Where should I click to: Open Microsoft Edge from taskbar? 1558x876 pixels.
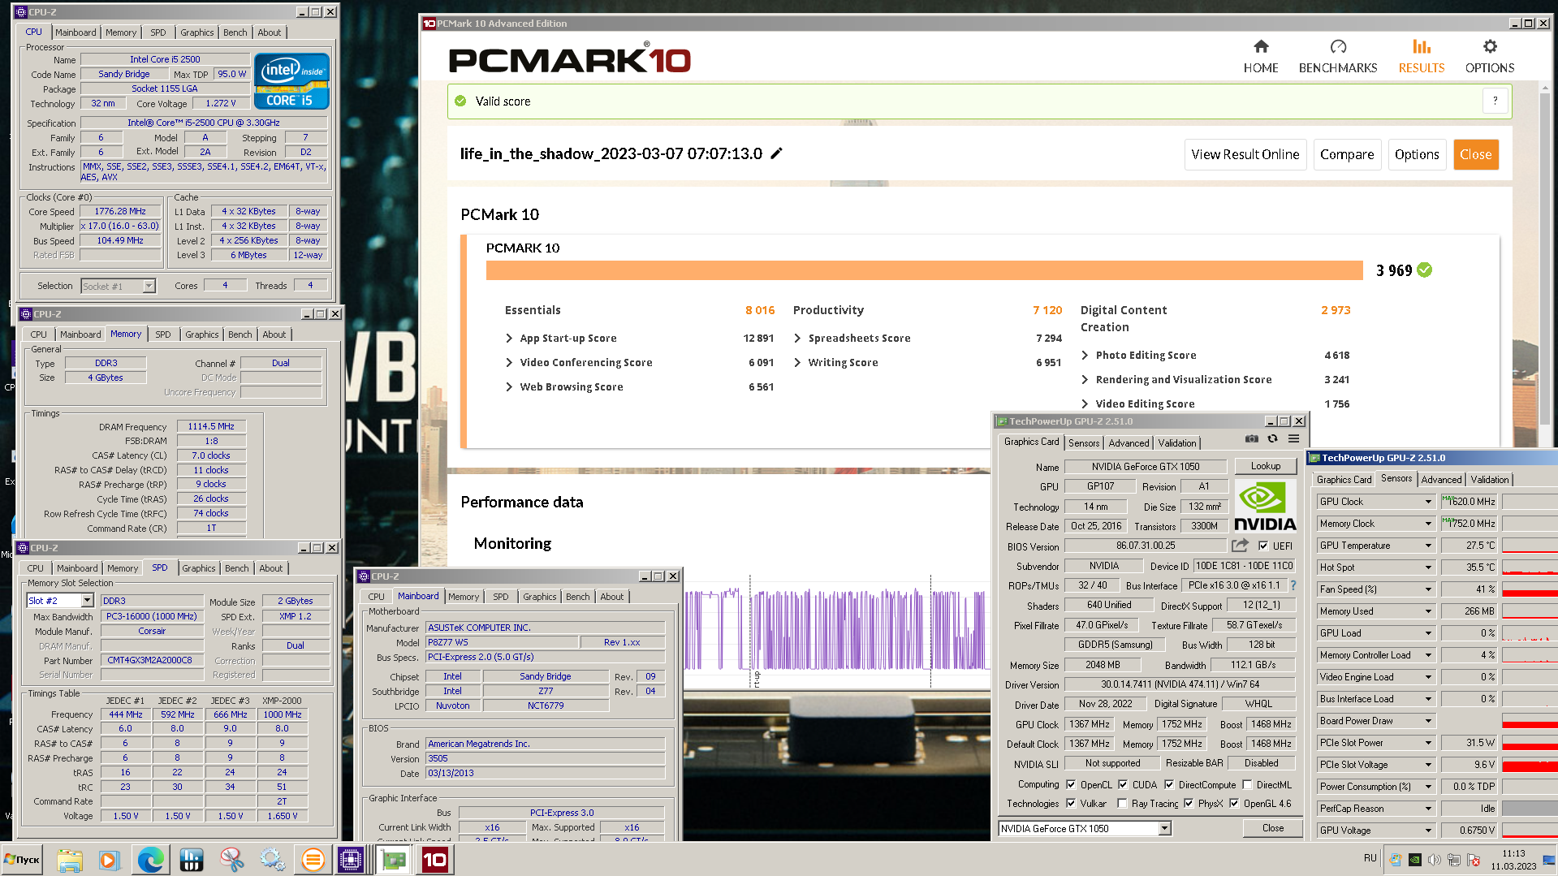point(150,860)
